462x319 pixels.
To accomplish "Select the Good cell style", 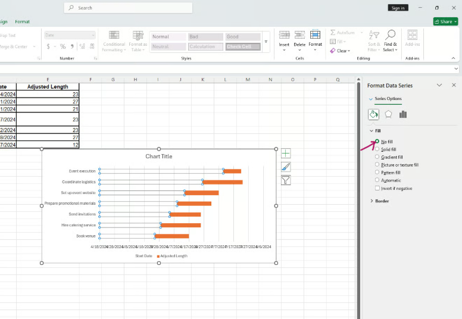I will [242, 37].
